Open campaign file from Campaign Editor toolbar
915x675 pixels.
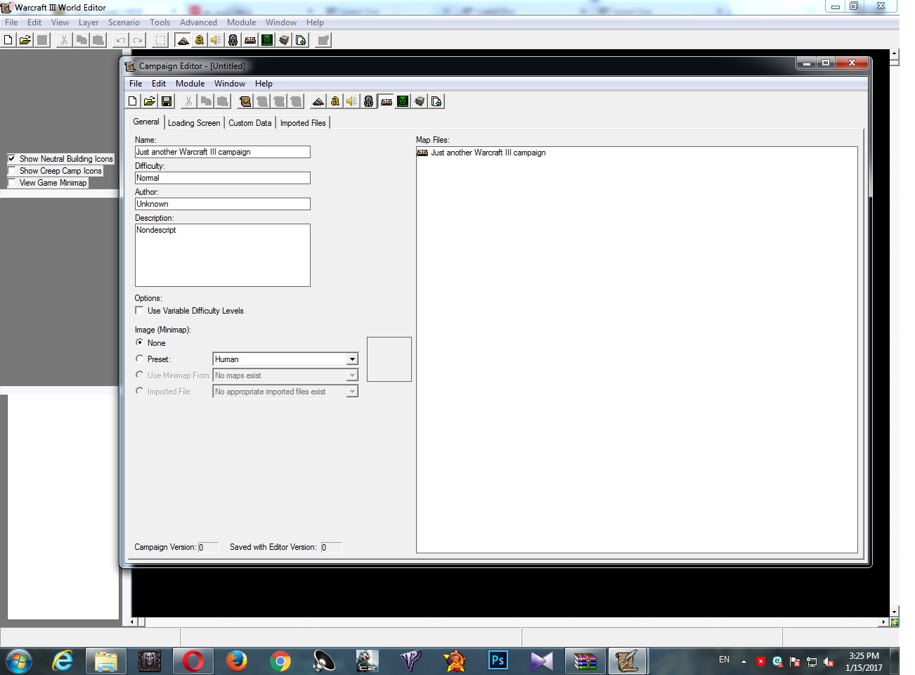tap(150, 101)
